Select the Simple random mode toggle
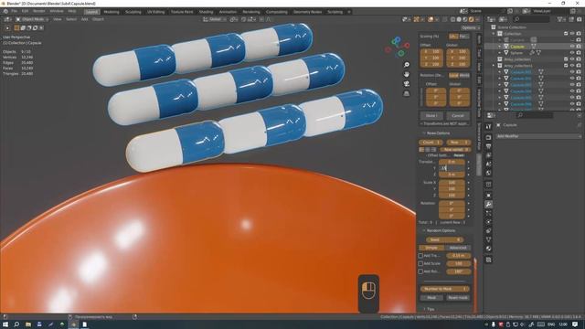Screen dimensions: 585x329 coord(431,248)
